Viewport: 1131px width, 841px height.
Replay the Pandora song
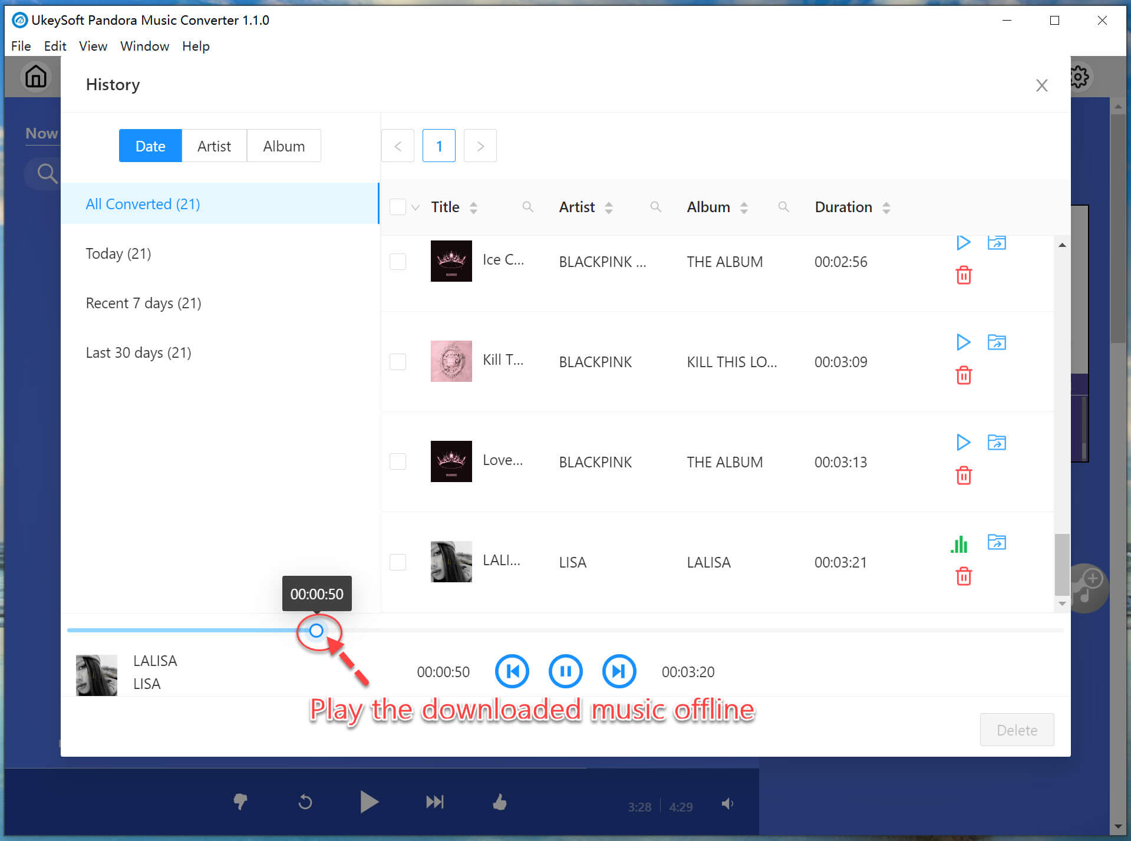click(305, 802)
